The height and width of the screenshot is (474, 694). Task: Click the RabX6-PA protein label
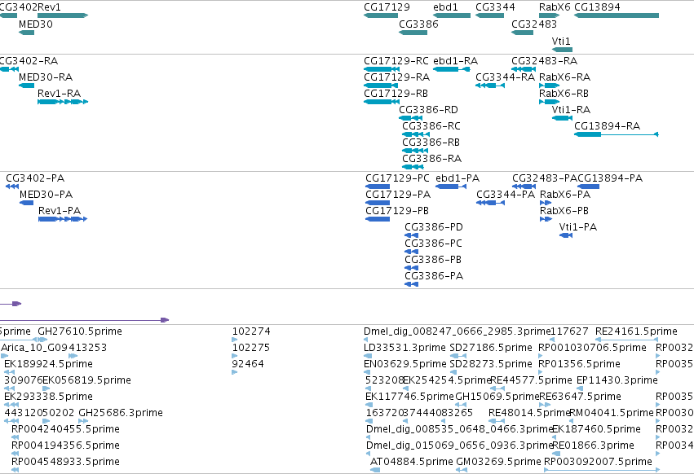click(x=565, y=195)
